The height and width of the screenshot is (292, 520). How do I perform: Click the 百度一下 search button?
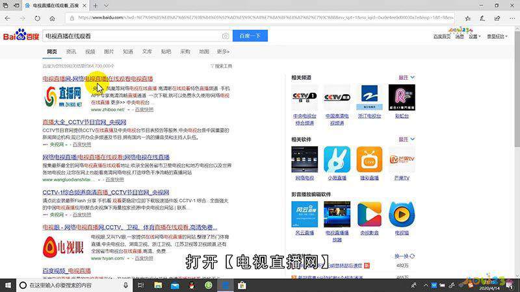click(250, 36)
